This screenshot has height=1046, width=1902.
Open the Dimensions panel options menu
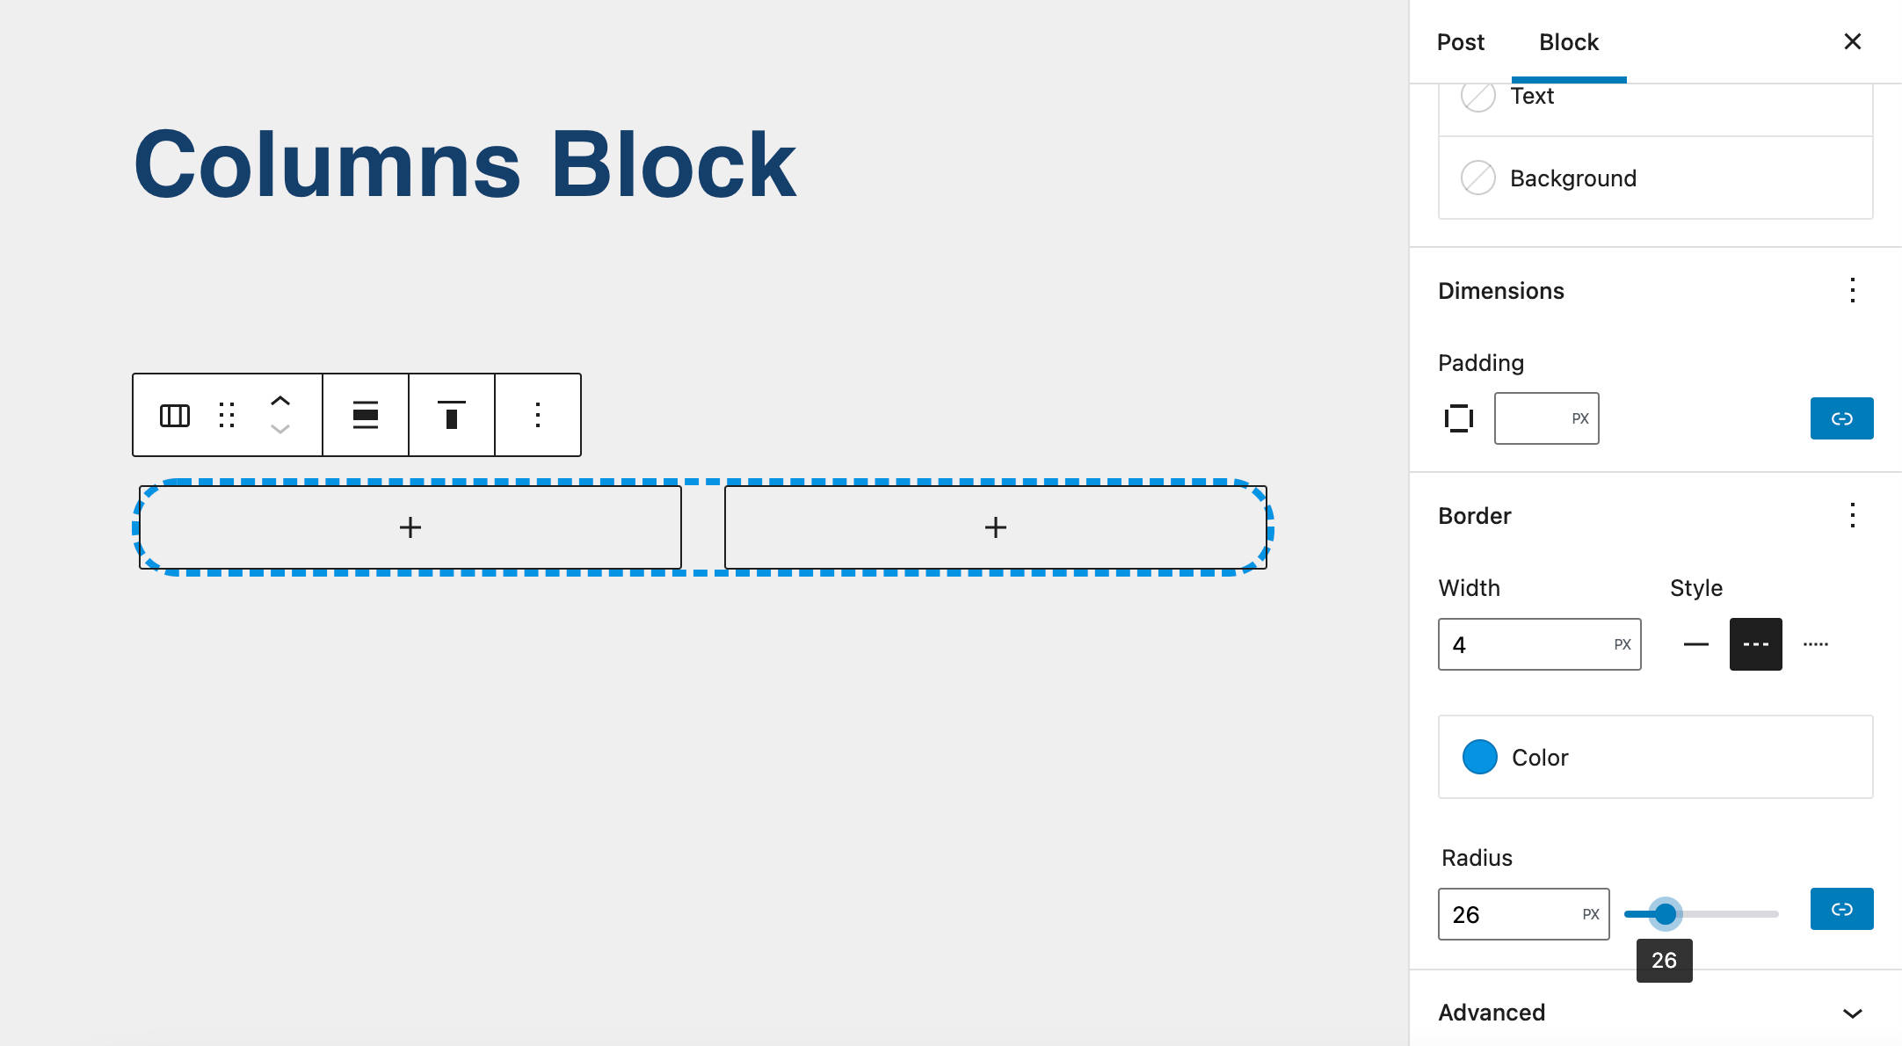(x=1853, y=290)
